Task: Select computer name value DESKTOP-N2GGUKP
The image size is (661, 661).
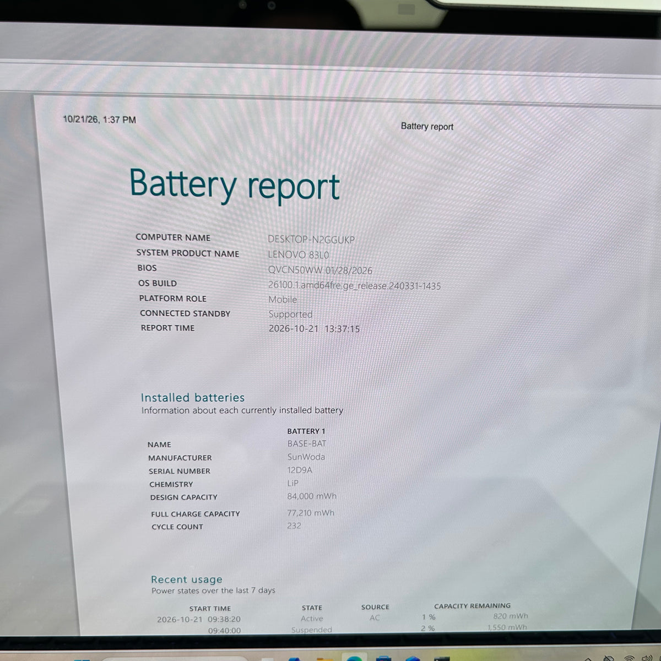Action: pos(311,240)
